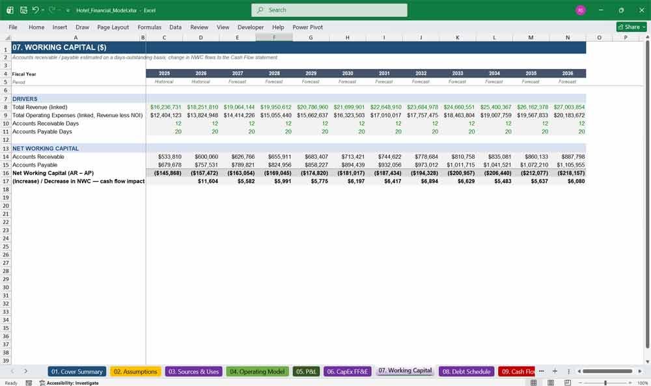Open the Data ribbon tab
The image size is (651, 386).
[175, 27]
